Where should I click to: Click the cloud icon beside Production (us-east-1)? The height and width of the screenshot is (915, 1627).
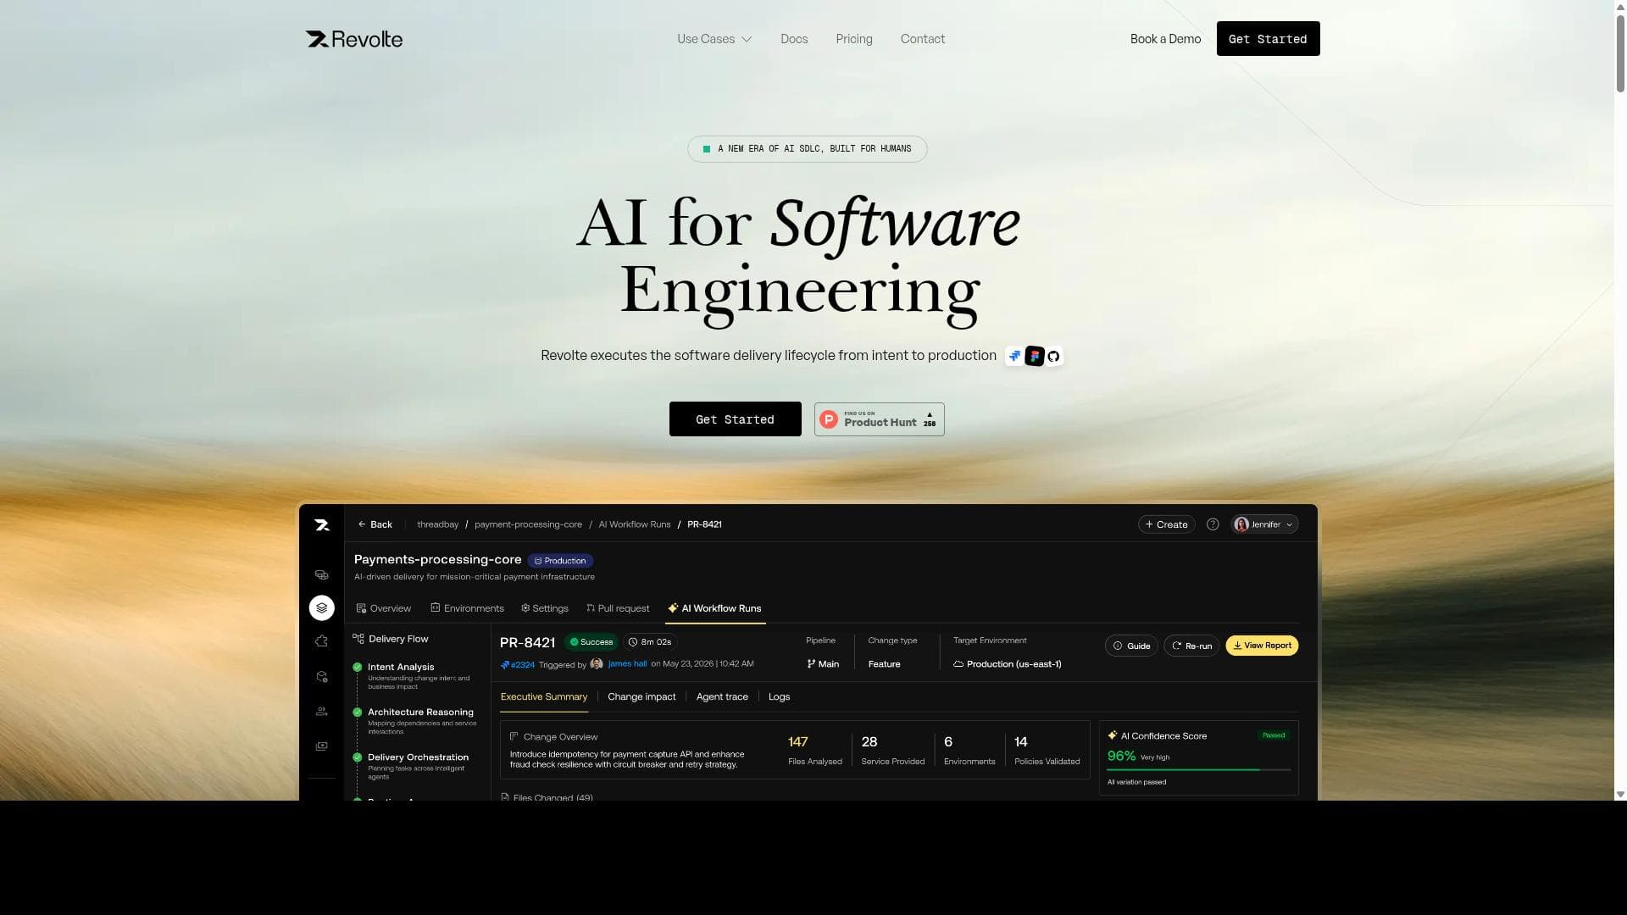click(x=958, y=664)
